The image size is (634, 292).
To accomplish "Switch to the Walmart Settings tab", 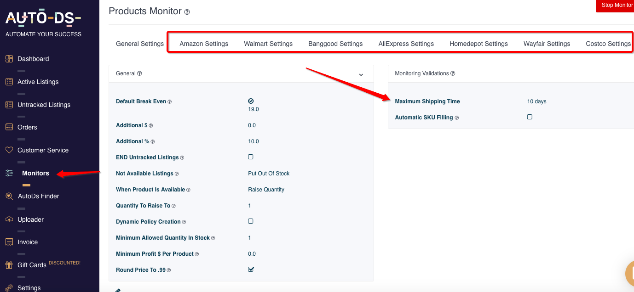I will click(x=268, y=44).
